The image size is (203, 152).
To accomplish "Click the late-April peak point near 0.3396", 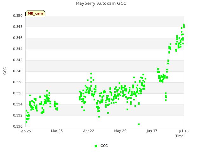I will pos(91,74).
